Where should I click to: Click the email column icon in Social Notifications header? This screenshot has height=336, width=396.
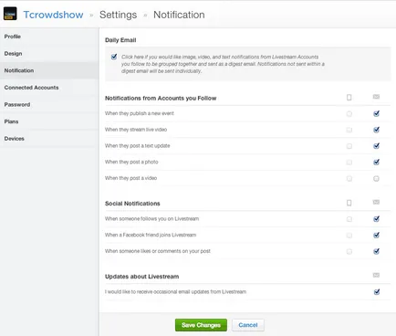click(376, 202)
